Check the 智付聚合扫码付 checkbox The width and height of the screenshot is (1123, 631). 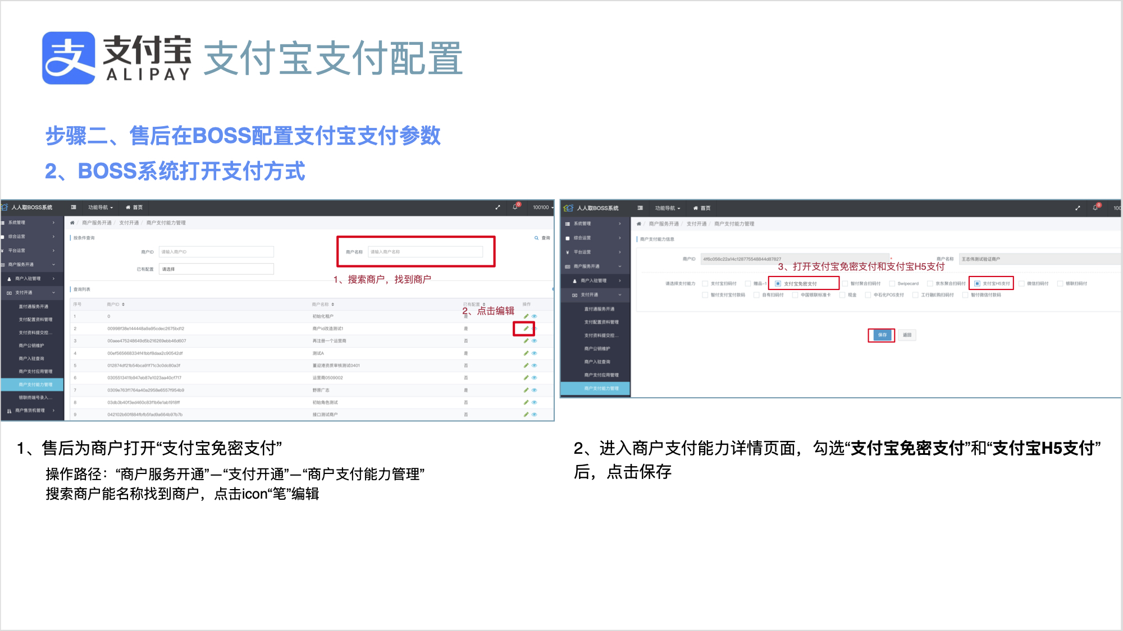click(845, 284)
